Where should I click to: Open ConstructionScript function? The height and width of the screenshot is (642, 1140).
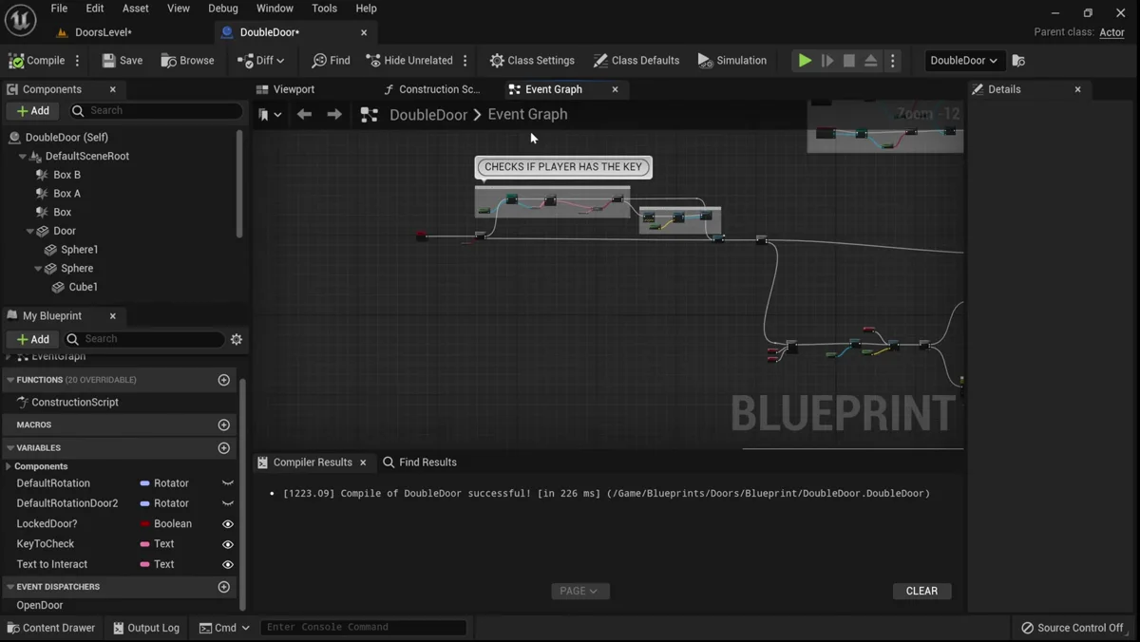74,403
